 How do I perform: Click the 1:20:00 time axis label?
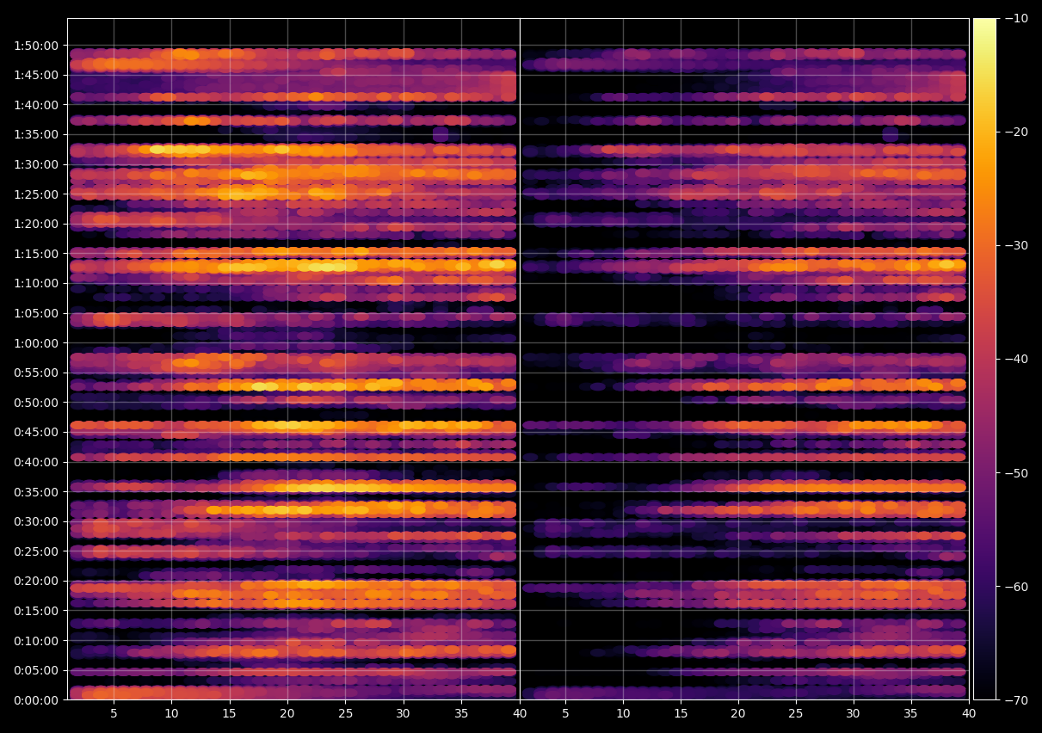click(x=36, y=224)
